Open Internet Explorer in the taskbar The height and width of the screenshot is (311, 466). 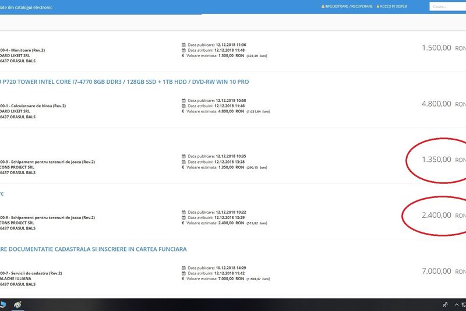point(17,305)
